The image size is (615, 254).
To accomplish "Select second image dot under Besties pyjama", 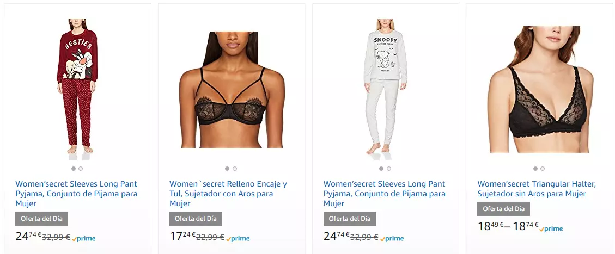I will coord(81,169).
